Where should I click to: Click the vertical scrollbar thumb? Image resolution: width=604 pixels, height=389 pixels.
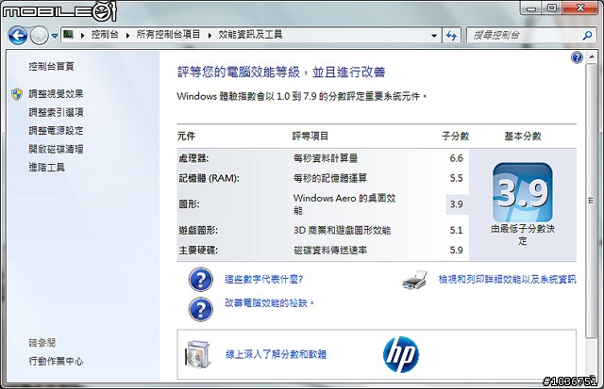592,201
